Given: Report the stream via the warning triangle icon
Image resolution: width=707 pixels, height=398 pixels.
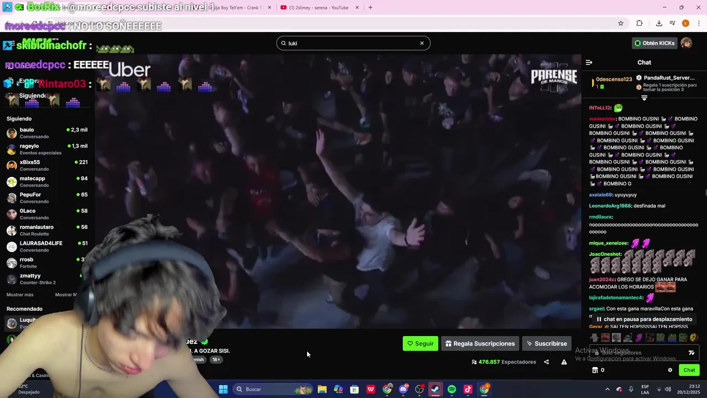Looking at the screenshot, I should tap(564, 362).
